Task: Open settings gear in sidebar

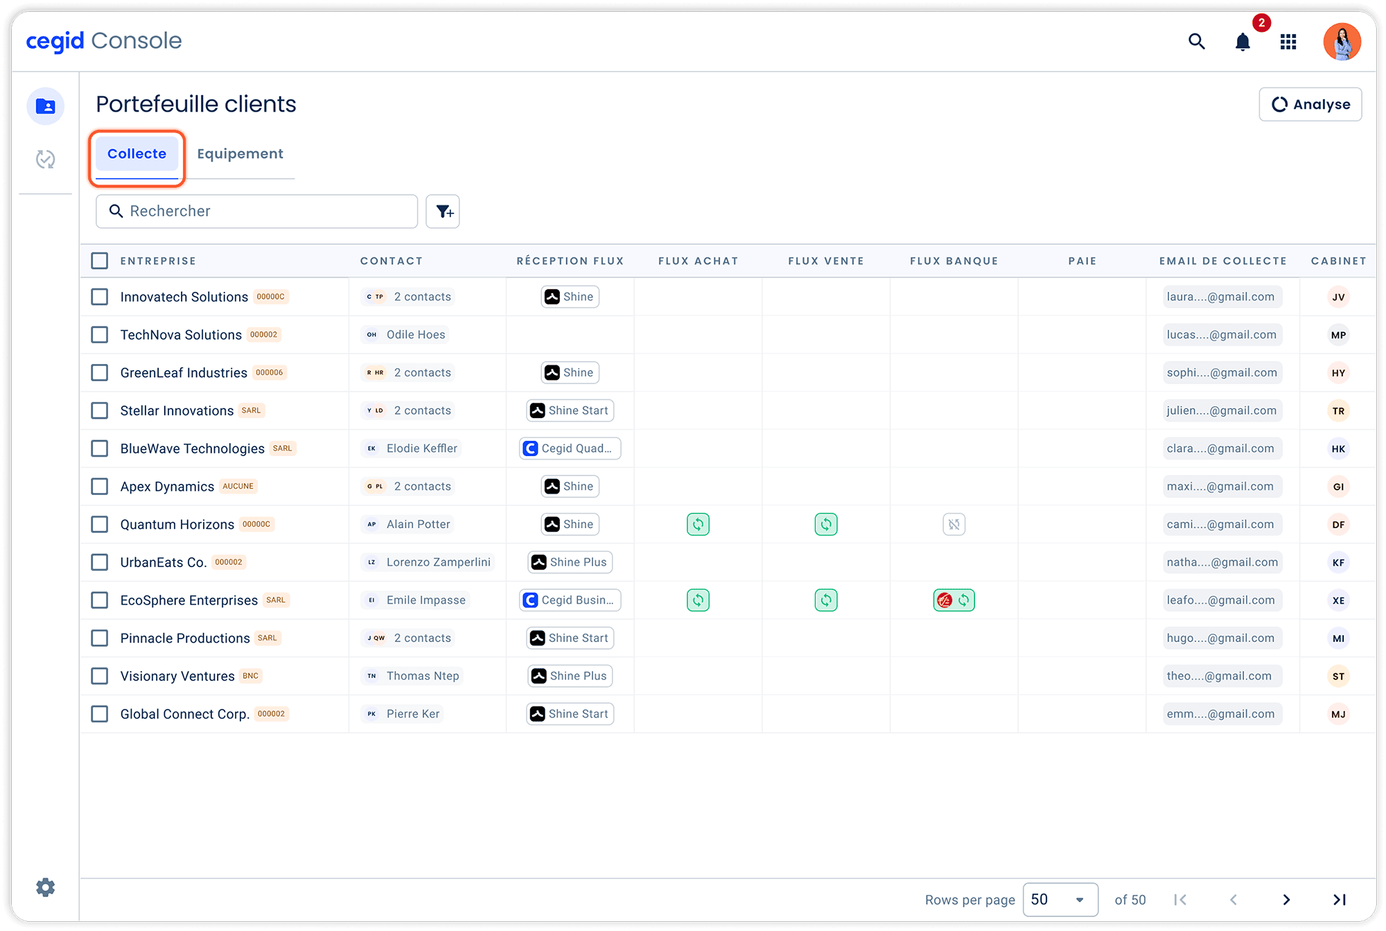Action: click(x=46, y=887)
